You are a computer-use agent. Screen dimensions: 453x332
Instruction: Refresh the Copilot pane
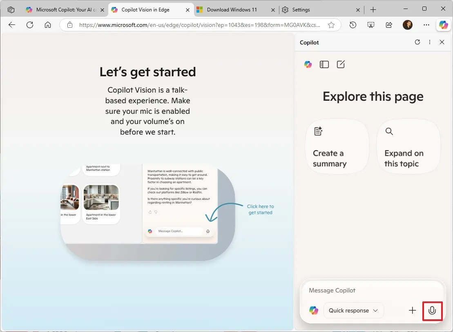coord(417,42)
